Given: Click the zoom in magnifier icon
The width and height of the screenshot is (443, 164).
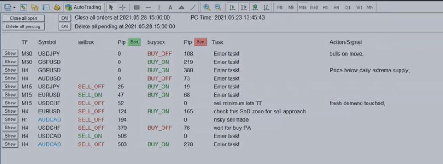Looking at the screenshot, I should click(207, 7).
